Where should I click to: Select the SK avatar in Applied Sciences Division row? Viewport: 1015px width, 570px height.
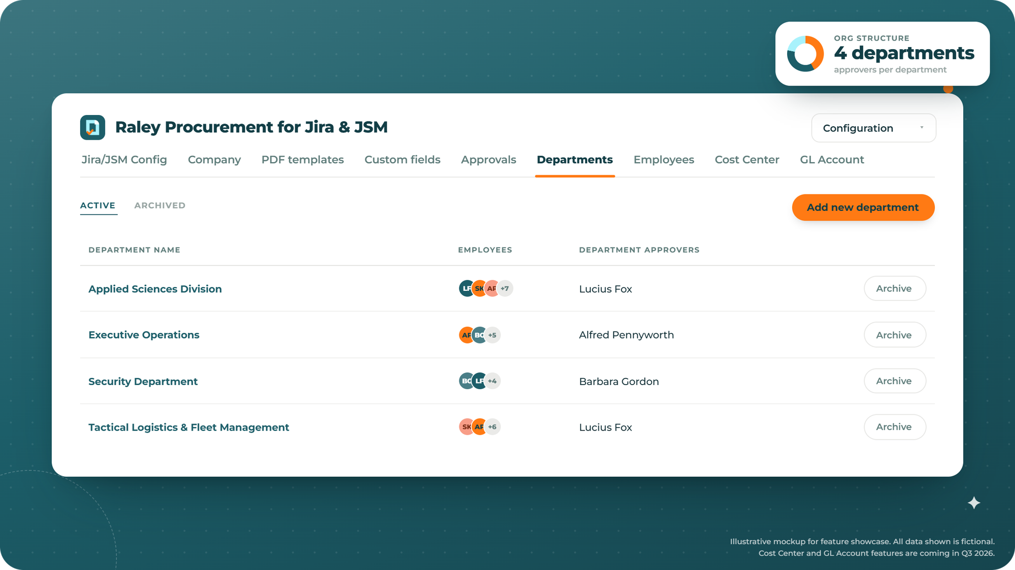[x=479, y=288]
